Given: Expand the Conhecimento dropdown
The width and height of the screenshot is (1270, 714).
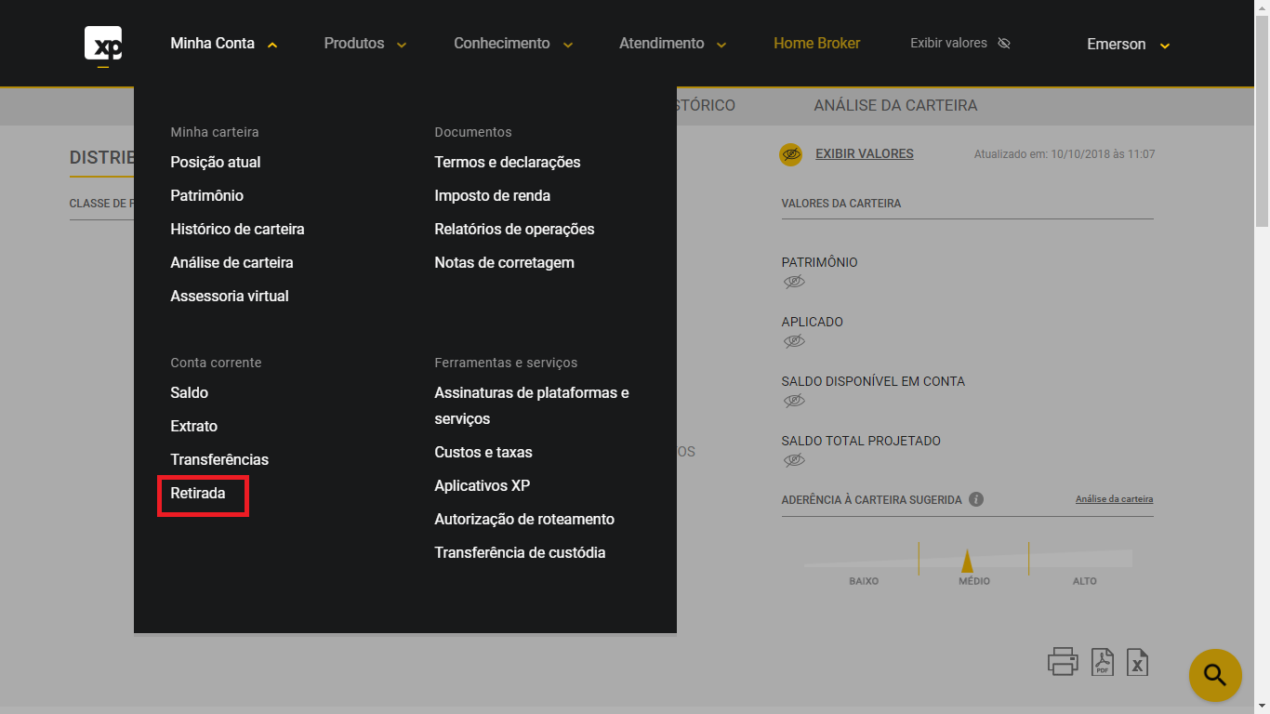Looking at the screenshot, I should pyautogui.click(x=513, y=44).
